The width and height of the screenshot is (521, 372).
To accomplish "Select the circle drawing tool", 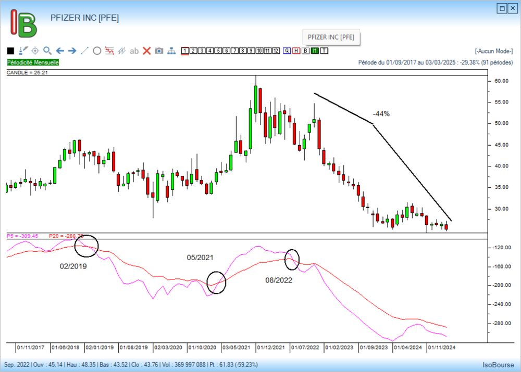I will click(97, 51).
